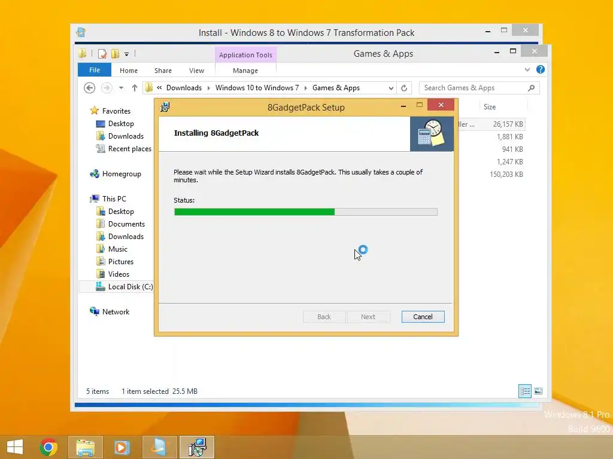Select the file sized 26,157 KB

[x=508, y=124]
